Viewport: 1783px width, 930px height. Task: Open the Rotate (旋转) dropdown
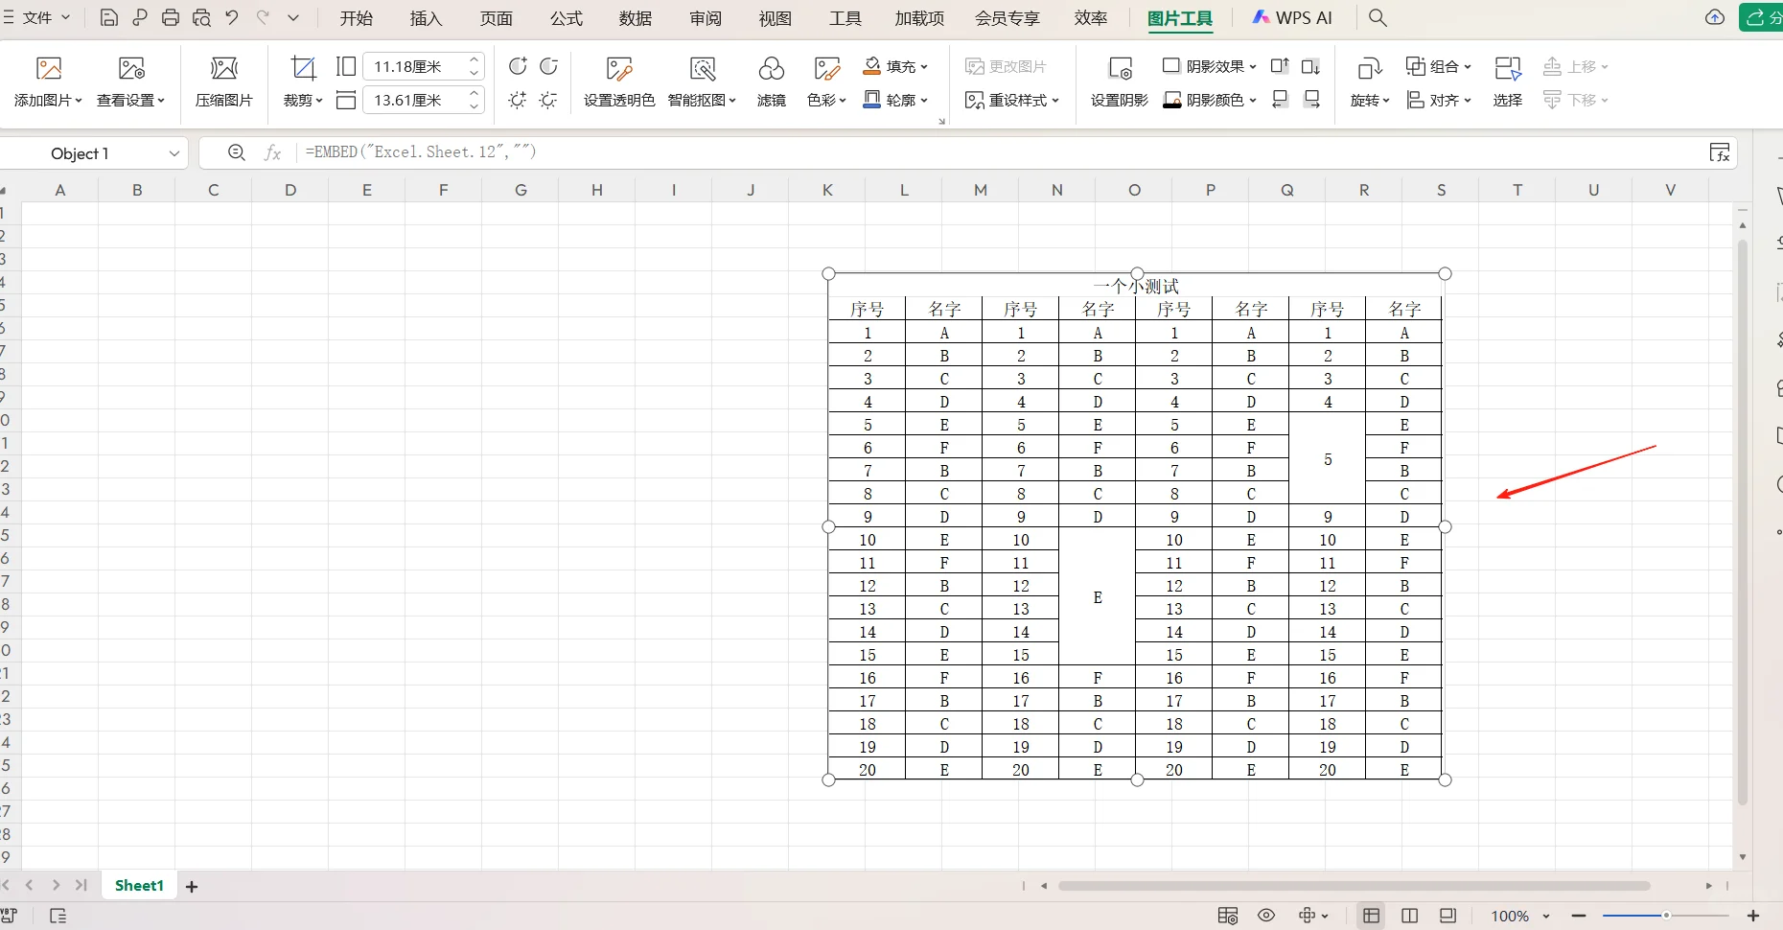1370,100
